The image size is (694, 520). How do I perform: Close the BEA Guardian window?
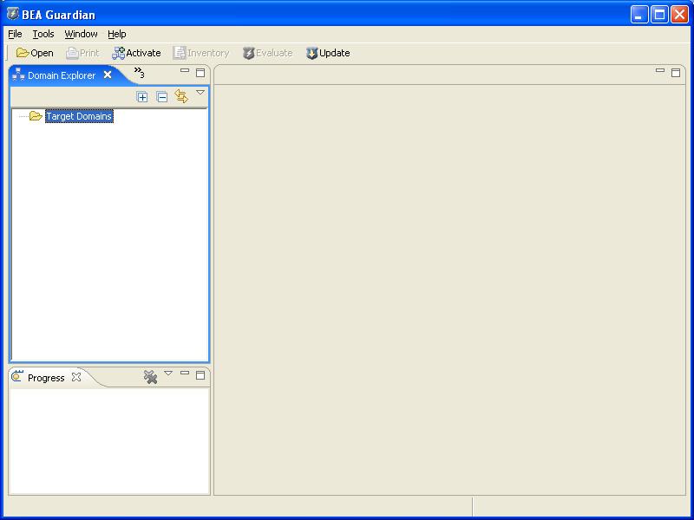[x=679, y=15]
